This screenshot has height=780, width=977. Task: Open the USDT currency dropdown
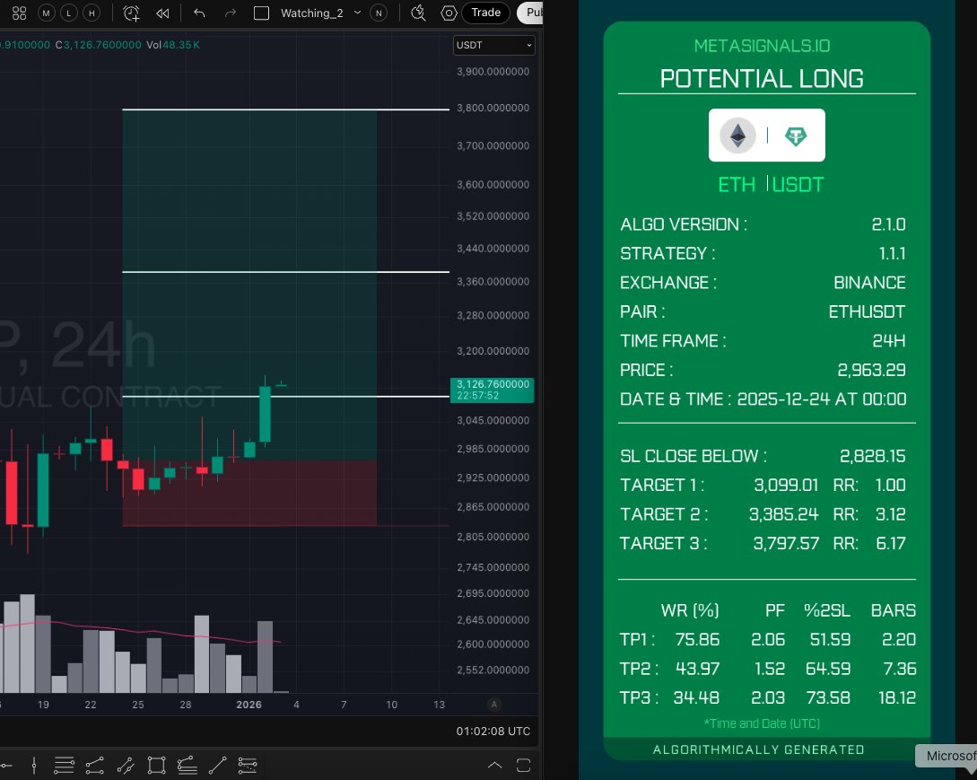click(x=493, y=45)
